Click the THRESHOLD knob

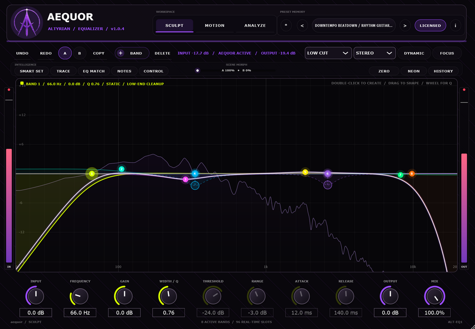[x=213, y=296]
